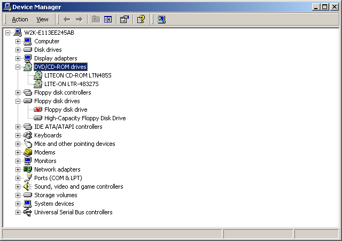
Task: Expand the Monitors category
Action: [18, 161]
